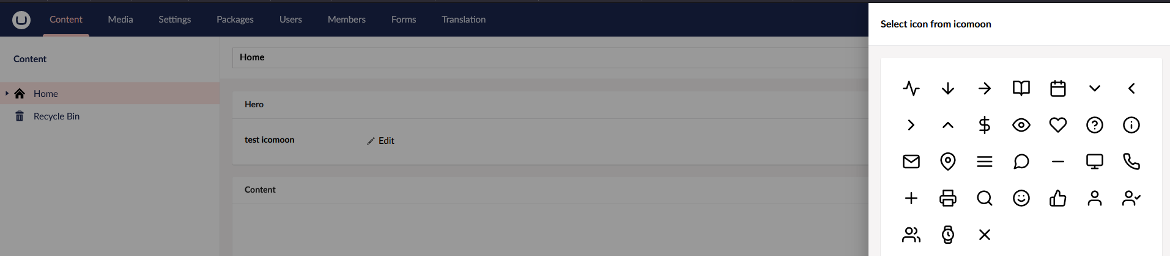
Task: Choose the calendar icon
Action: pyautogui.click(x=1058, y=88)
